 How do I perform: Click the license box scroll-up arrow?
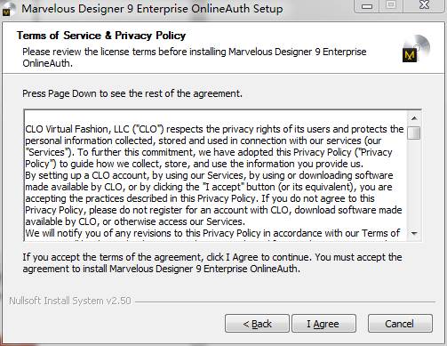[414, 118]
